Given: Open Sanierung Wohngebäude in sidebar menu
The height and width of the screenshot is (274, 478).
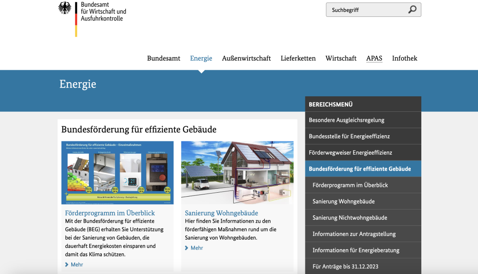Looking at the screenshot, I should [363, 201].
